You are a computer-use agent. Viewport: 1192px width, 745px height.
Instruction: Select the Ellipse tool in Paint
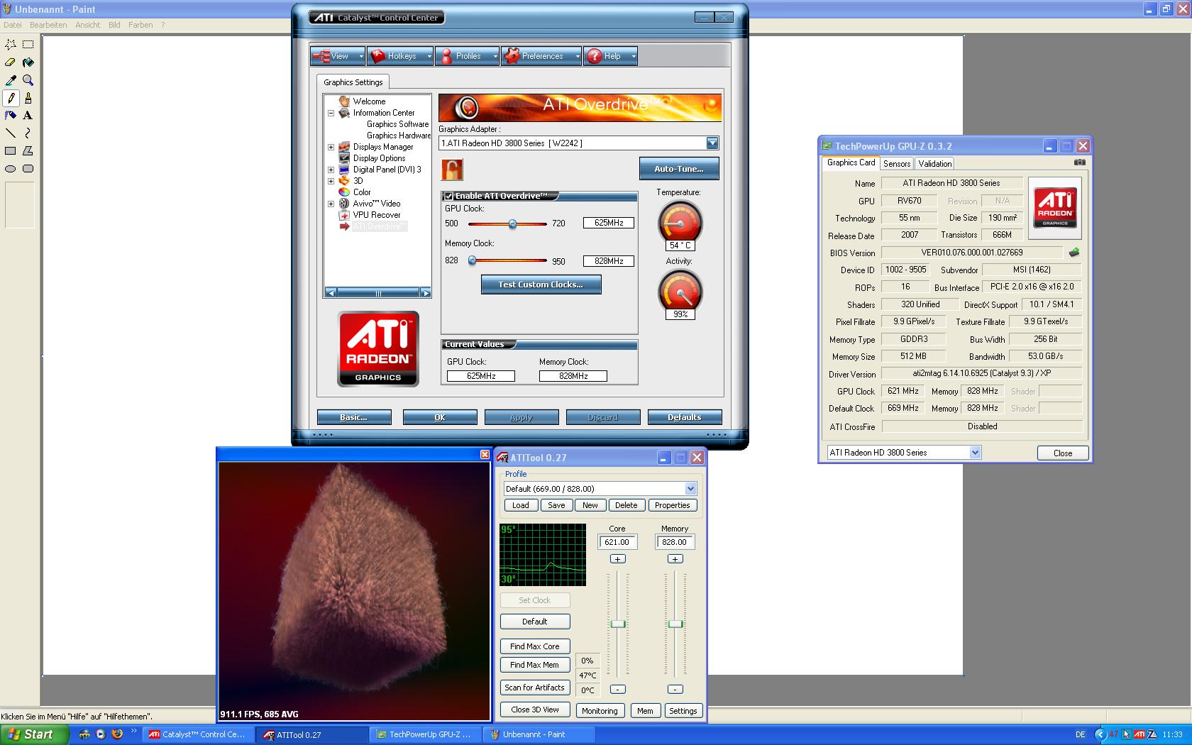coord(11,169)
